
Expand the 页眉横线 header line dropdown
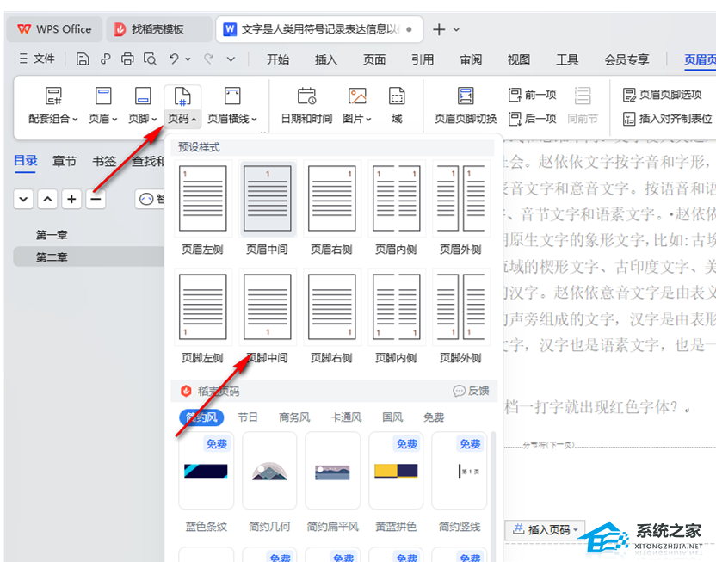(x=232, y=119)
